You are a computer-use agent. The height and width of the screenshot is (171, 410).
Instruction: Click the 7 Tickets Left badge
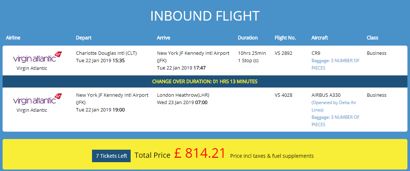click(x=111, y=156)
